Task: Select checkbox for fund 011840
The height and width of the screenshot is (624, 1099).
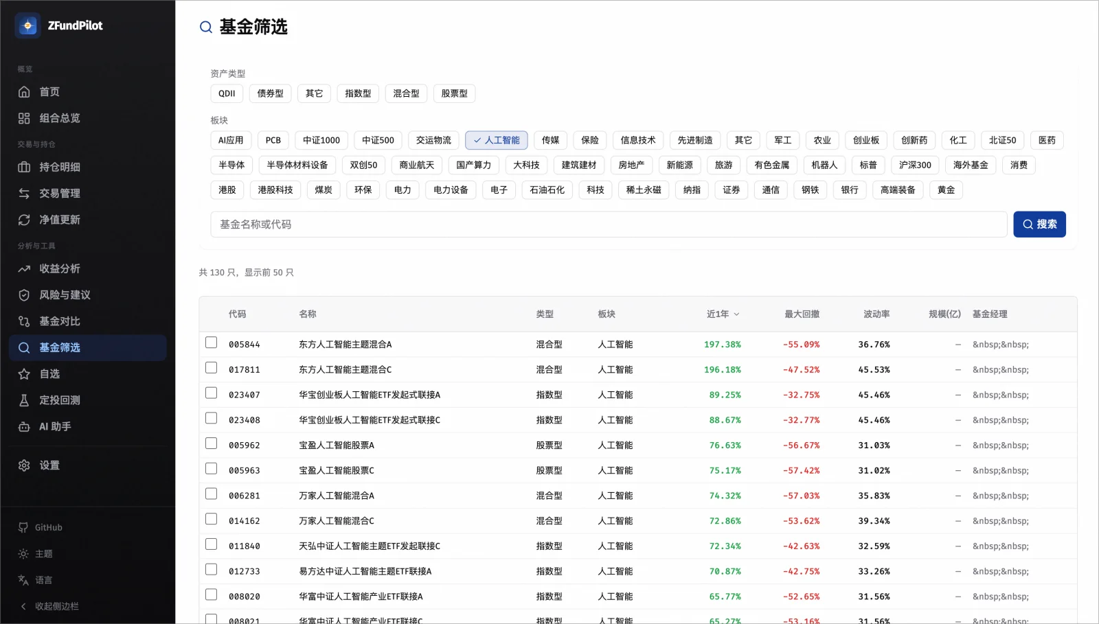Action: tap(212, 544)
